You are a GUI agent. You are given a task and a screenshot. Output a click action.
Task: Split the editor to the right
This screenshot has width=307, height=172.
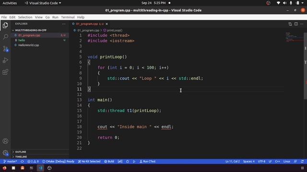pos(296,24)
